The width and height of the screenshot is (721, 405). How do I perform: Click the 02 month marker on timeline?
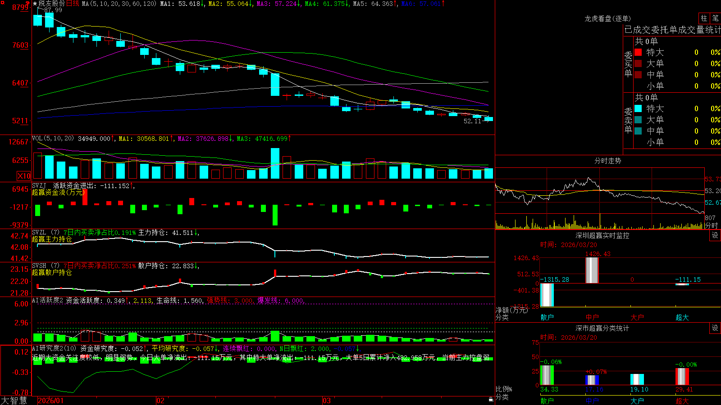160,400
